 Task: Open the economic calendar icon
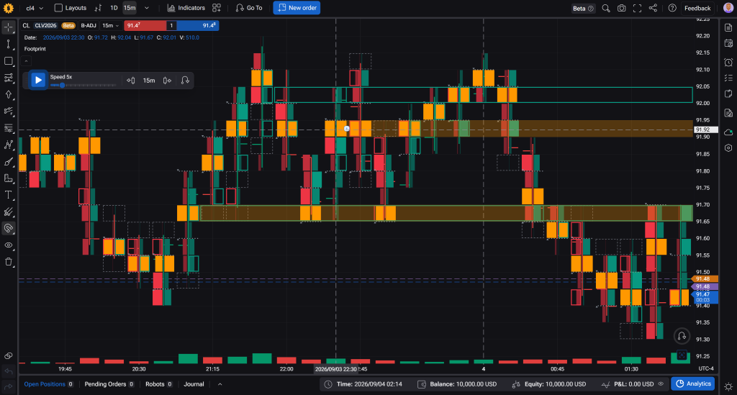(x=728, y=44)
